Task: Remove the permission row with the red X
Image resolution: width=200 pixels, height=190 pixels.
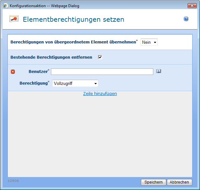Action: coord(13,72)
